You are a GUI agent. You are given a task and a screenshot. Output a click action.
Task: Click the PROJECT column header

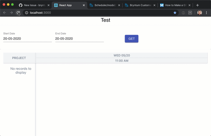19,58
